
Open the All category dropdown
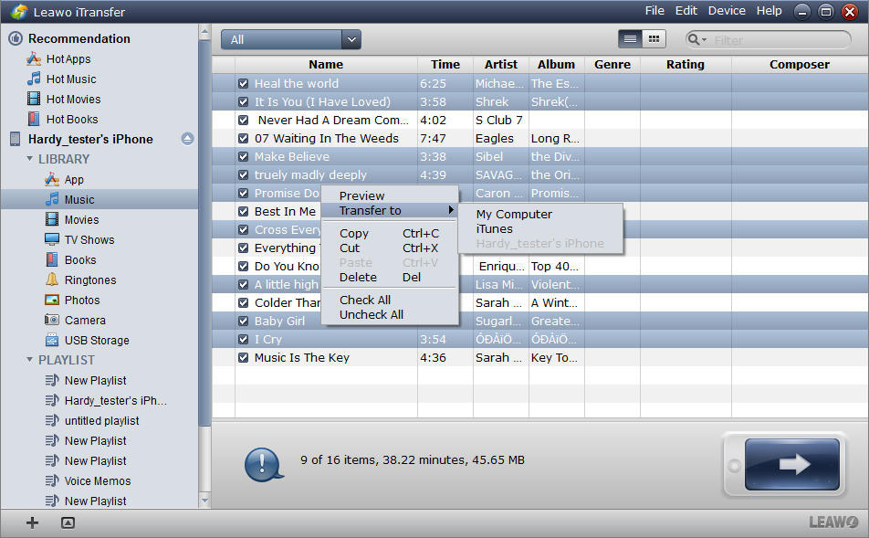pyautogui.click(x=291, y=39)
